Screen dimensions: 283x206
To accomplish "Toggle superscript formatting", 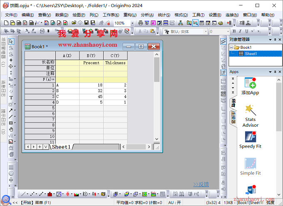I will click(253, 31).
